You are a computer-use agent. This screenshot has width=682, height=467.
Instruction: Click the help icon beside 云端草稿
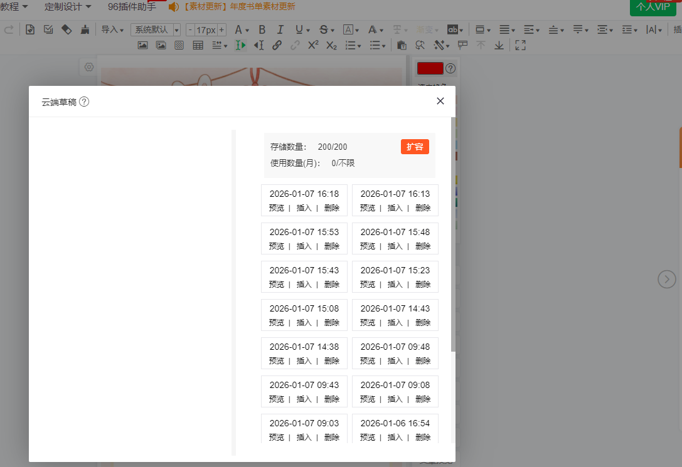(84, 102)
